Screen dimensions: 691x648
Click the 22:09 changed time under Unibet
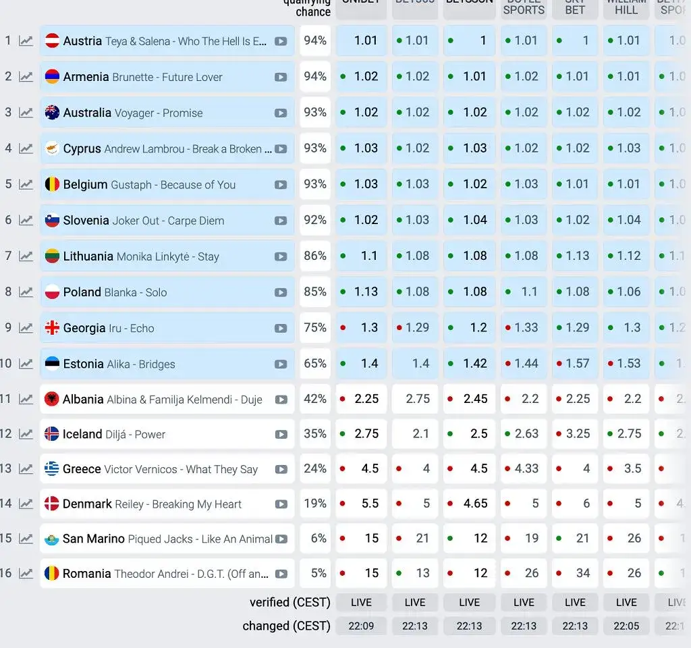point(362,626)
